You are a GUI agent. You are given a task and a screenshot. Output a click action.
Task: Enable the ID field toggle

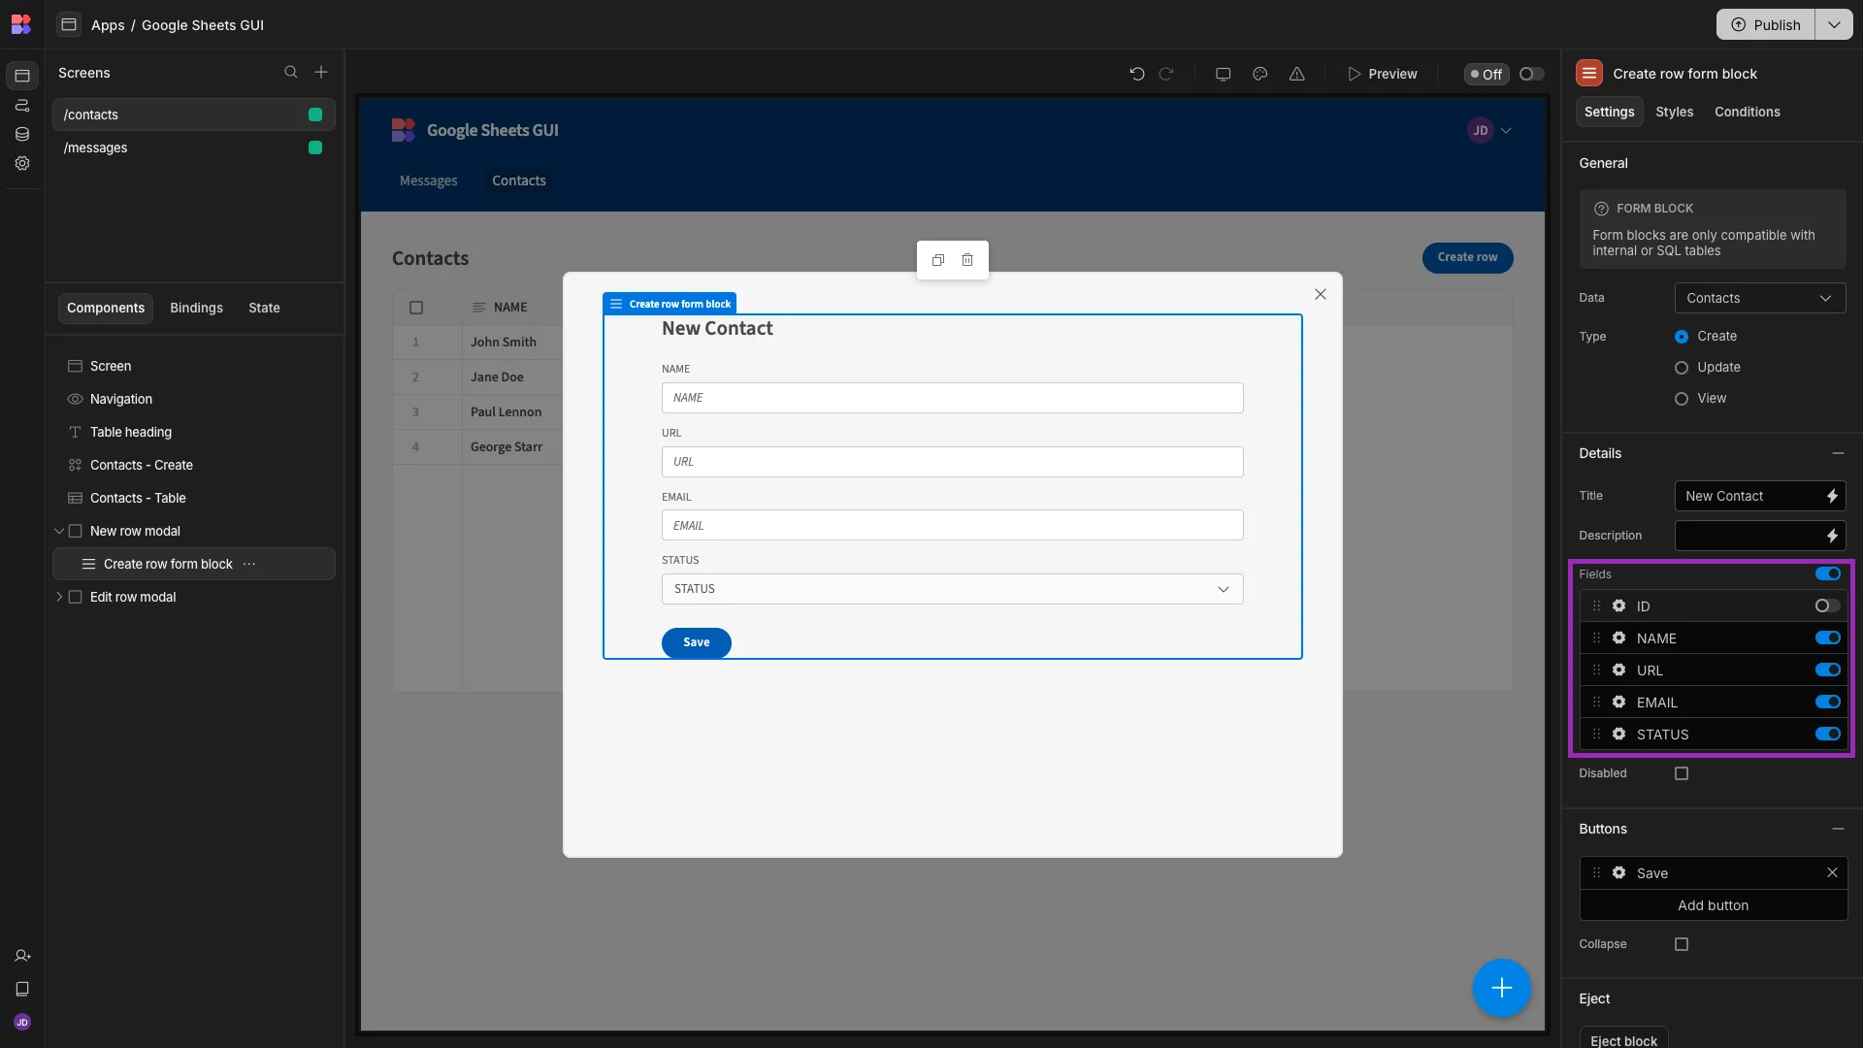tap(1827, 606)
